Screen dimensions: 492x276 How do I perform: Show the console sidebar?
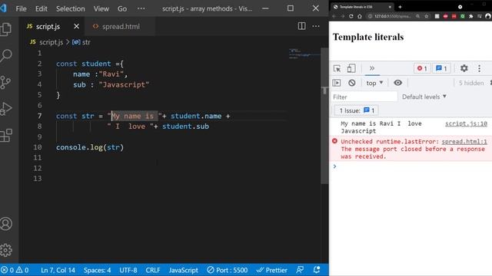[x=337, y=83]
